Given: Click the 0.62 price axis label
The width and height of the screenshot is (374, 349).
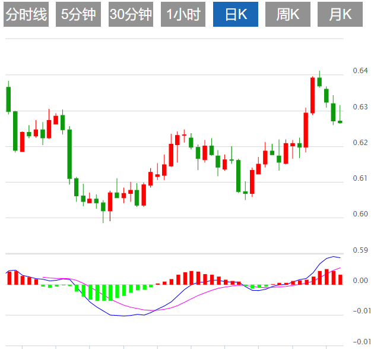Looking at the screenshot, I should pos(360,143).
